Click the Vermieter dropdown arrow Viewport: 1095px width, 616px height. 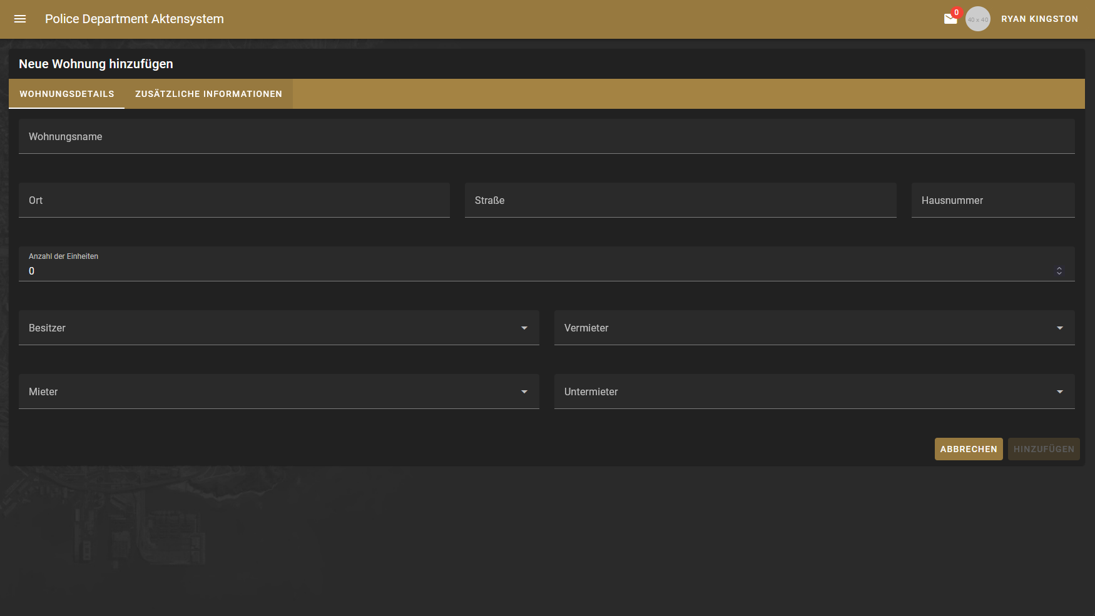click(x=1060, y=328)
